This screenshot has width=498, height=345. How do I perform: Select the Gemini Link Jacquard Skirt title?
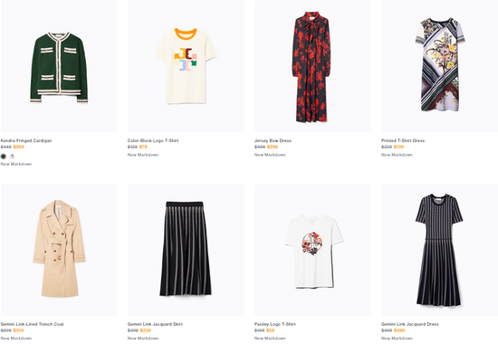(x=155, y=324)
